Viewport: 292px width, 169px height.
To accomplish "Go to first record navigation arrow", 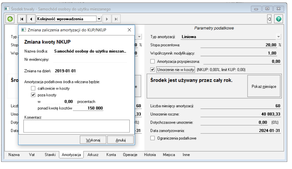I will [22, 19].
